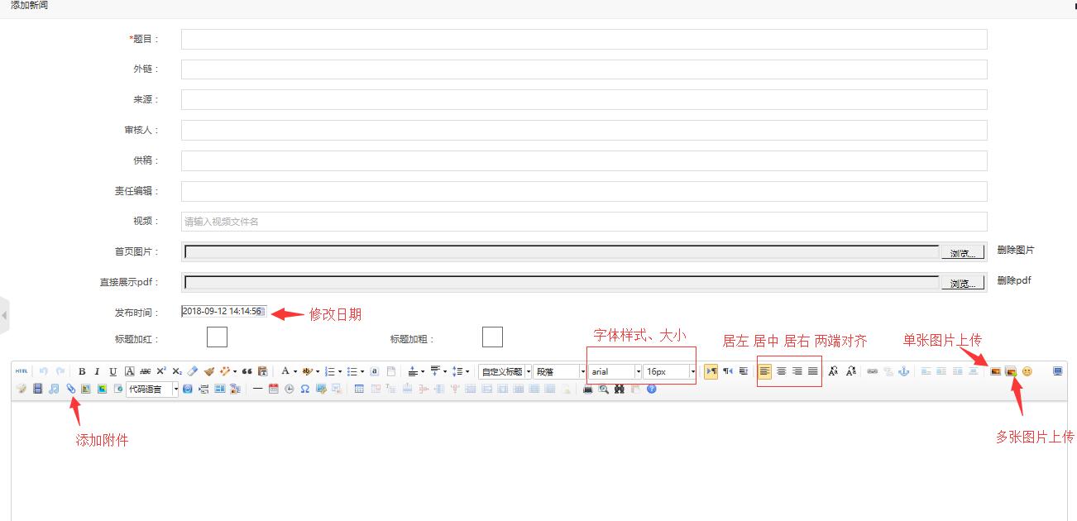Viewport: 1077px width, 521px height.
Task: Click the 题目 input field
Action: click(583, 40)
